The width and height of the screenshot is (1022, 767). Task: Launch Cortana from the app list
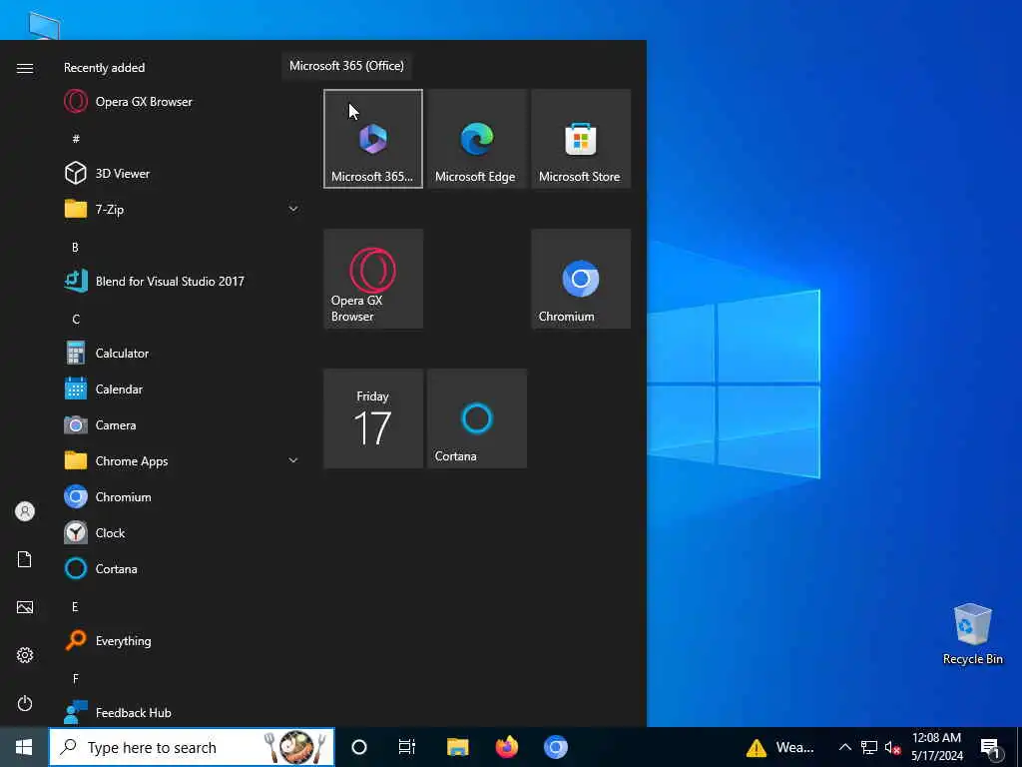[181, 568]
